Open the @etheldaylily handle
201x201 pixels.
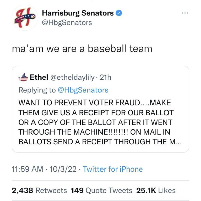coord(72,78)
